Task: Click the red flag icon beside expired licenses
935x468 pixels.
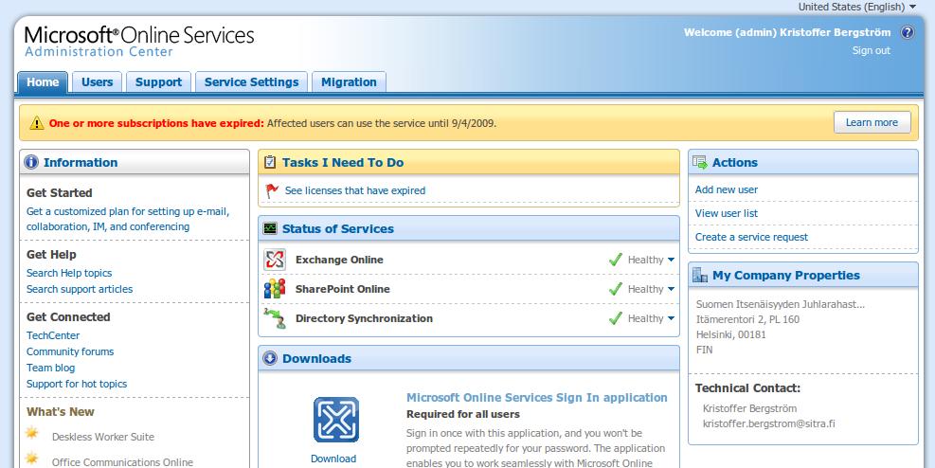Action: click(272, 190)
